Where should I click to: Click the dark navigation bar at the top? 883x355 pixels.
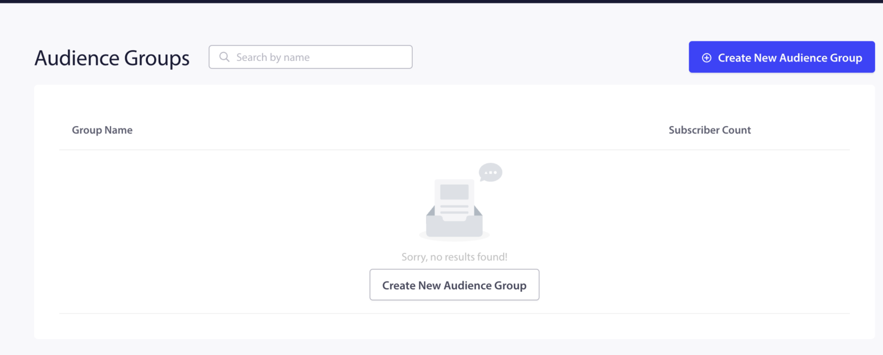[x=441, y=3]
